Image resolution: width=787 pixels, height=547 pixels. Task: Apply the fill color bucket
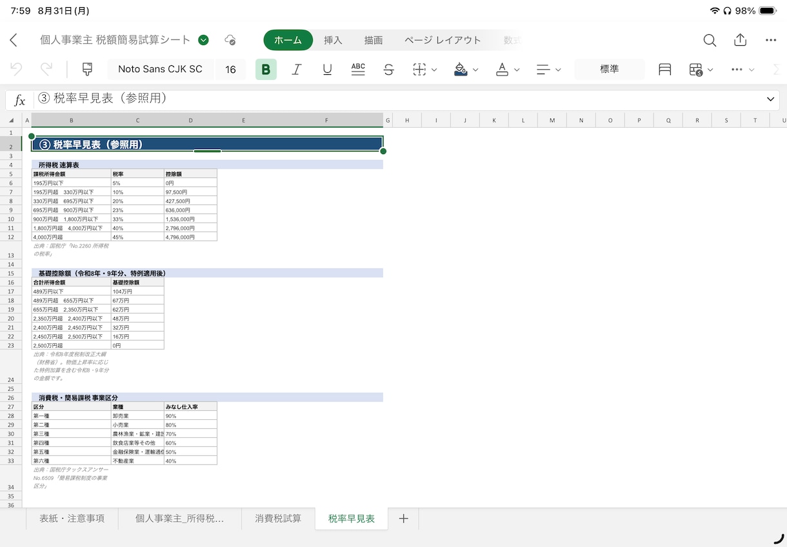(461, 70)
